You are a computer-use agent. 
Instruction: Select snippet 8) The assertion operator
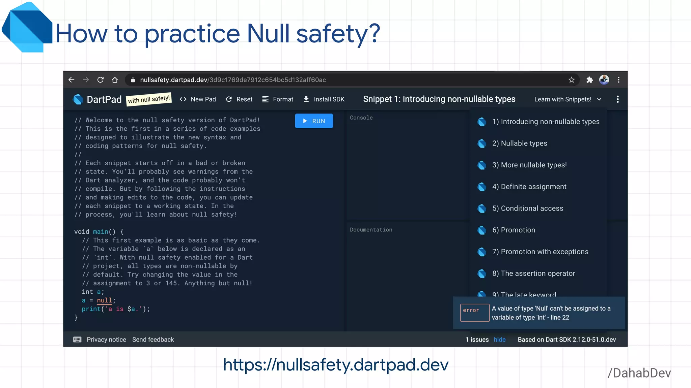coord(538,273)
